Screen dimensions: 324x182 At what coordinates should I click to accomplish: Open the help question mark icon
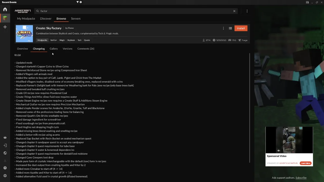[x=5, y=168]
